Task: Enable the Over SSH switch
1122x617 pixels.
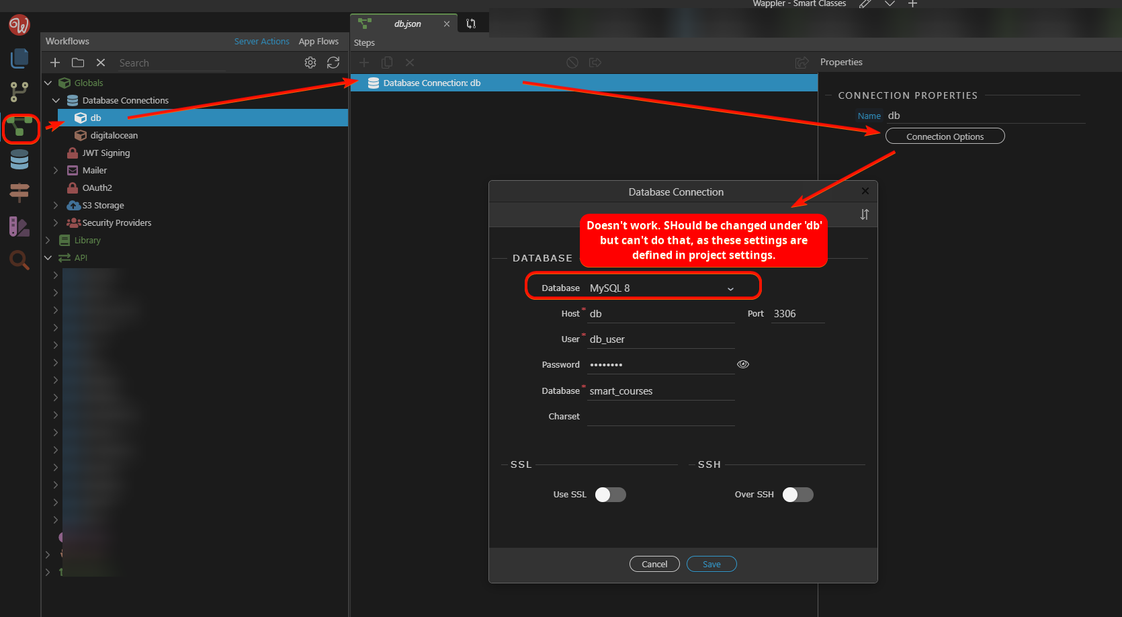Action: (797, 495)
